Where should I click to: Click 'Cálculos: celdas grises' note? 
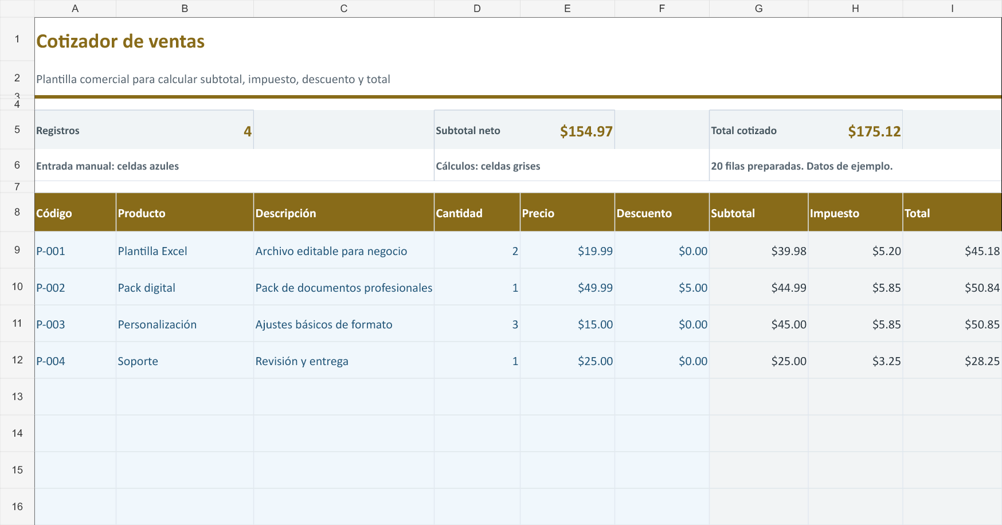[x=572, y=166]
